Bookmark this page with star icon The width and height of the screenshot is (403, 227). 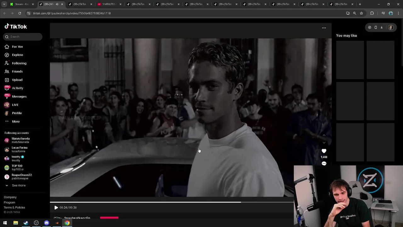pos(361,13)
